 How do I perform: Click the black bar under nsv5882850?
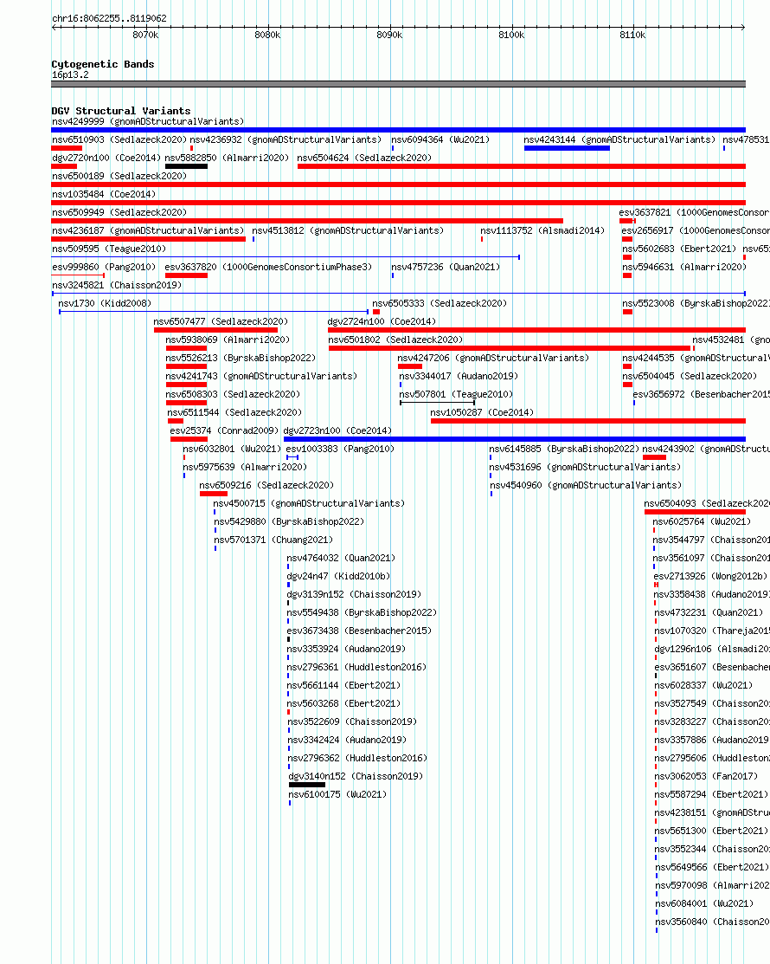point(186,166)
